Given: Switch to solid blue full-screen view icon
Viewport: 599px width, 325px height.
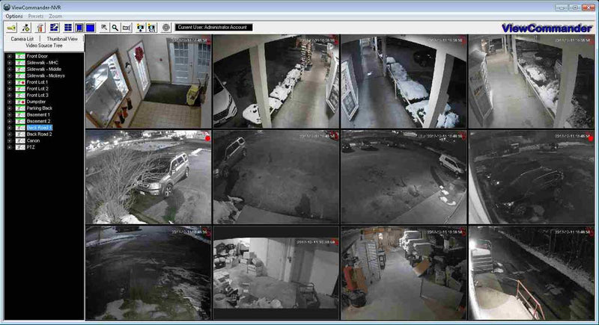Looking at the screenshot, I should point(90,27).
